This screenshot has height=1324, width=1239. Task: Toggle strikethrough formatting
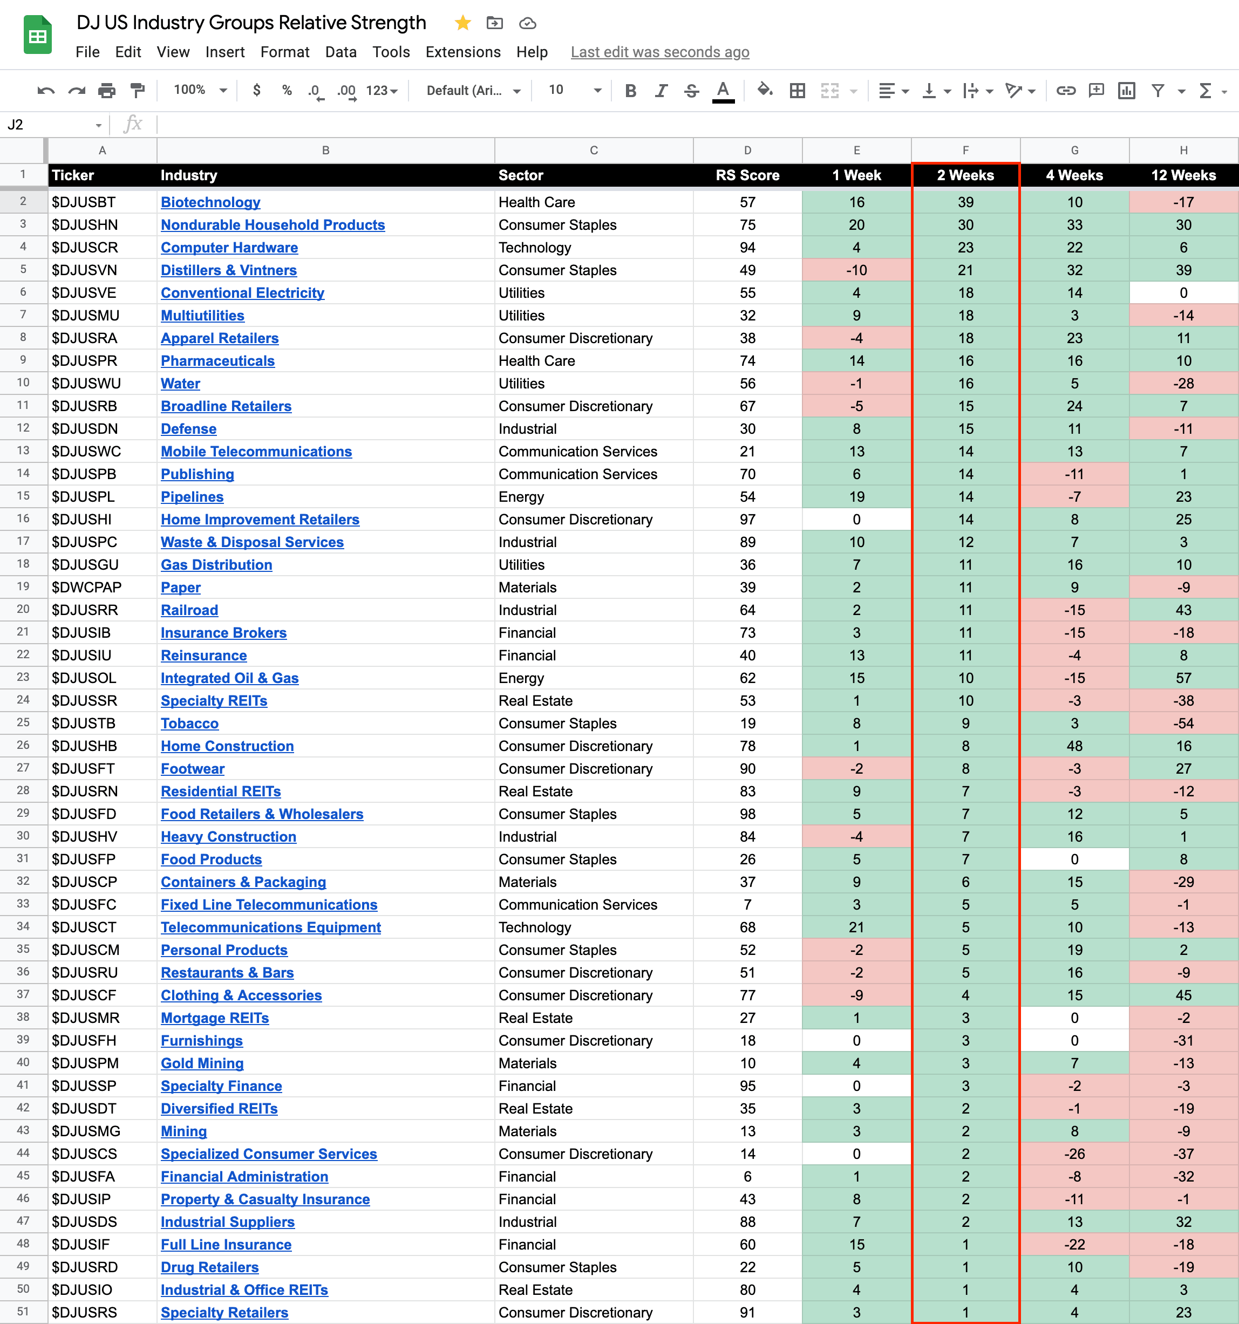point(691,91)
